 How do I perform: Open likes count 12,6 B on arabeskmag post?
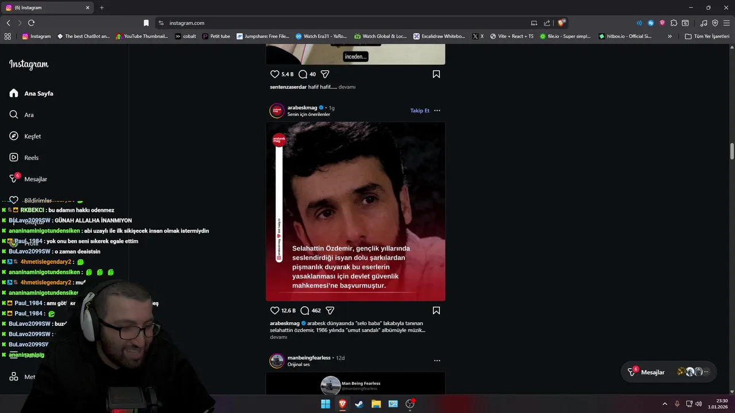point(288,310)
